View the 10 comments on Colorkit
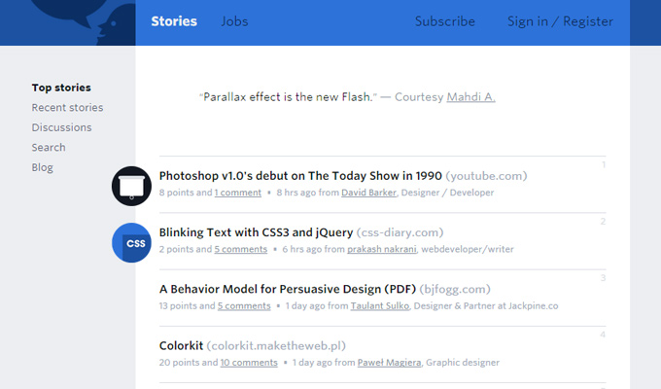 [249, 363]
